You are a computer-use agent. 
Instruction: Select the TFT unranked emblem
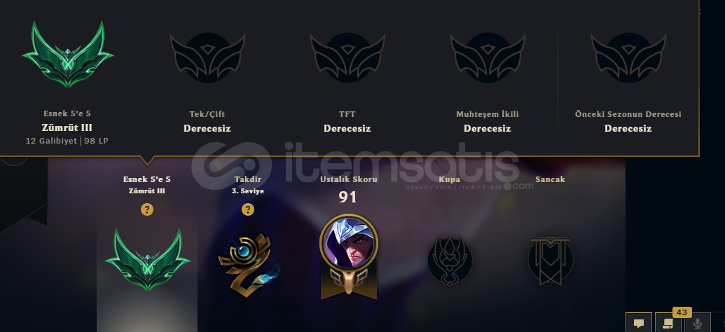coord(347,57)
